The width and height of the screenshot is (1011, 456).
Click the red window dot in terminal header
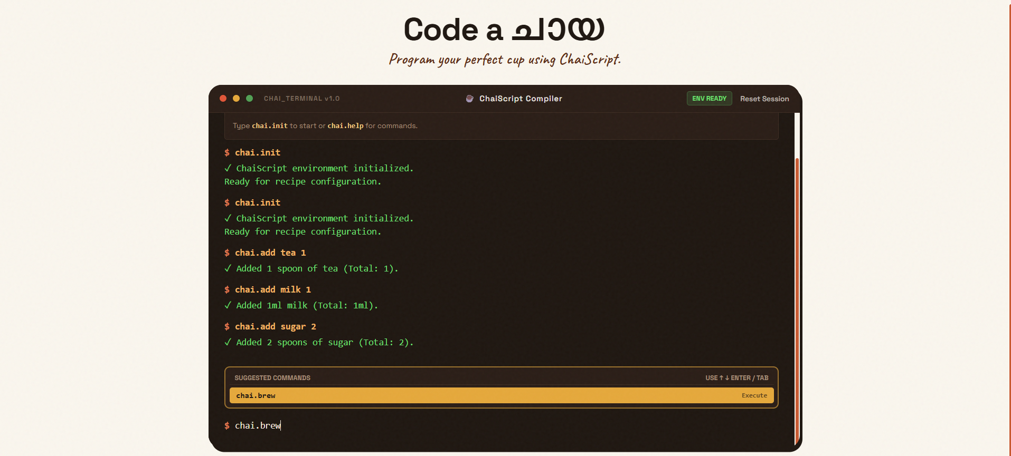223,99
